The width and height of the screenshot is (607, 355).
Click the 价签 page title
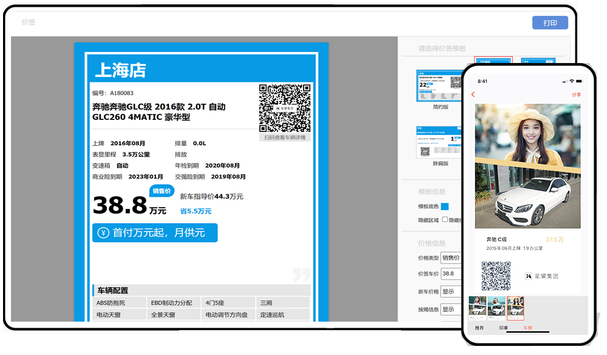pos(29,22)
